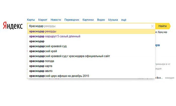Click the Яндекс logo
This screenshot has width=176, height=106.
coord(13,25)
